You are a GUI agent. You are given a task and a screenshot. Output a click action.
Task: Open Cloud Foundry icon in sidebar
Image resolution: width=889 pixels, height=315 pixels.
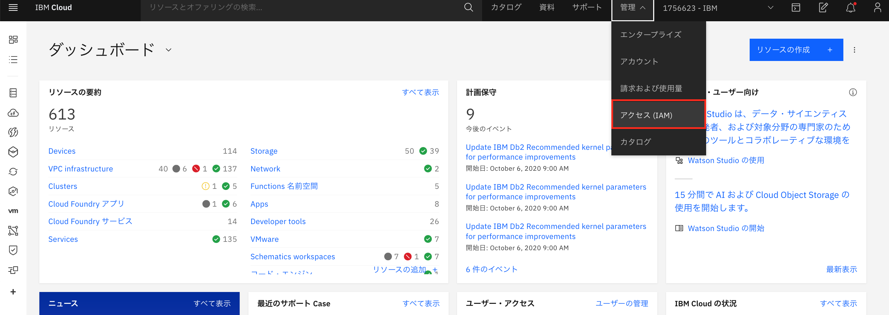(x=13, y=113)
